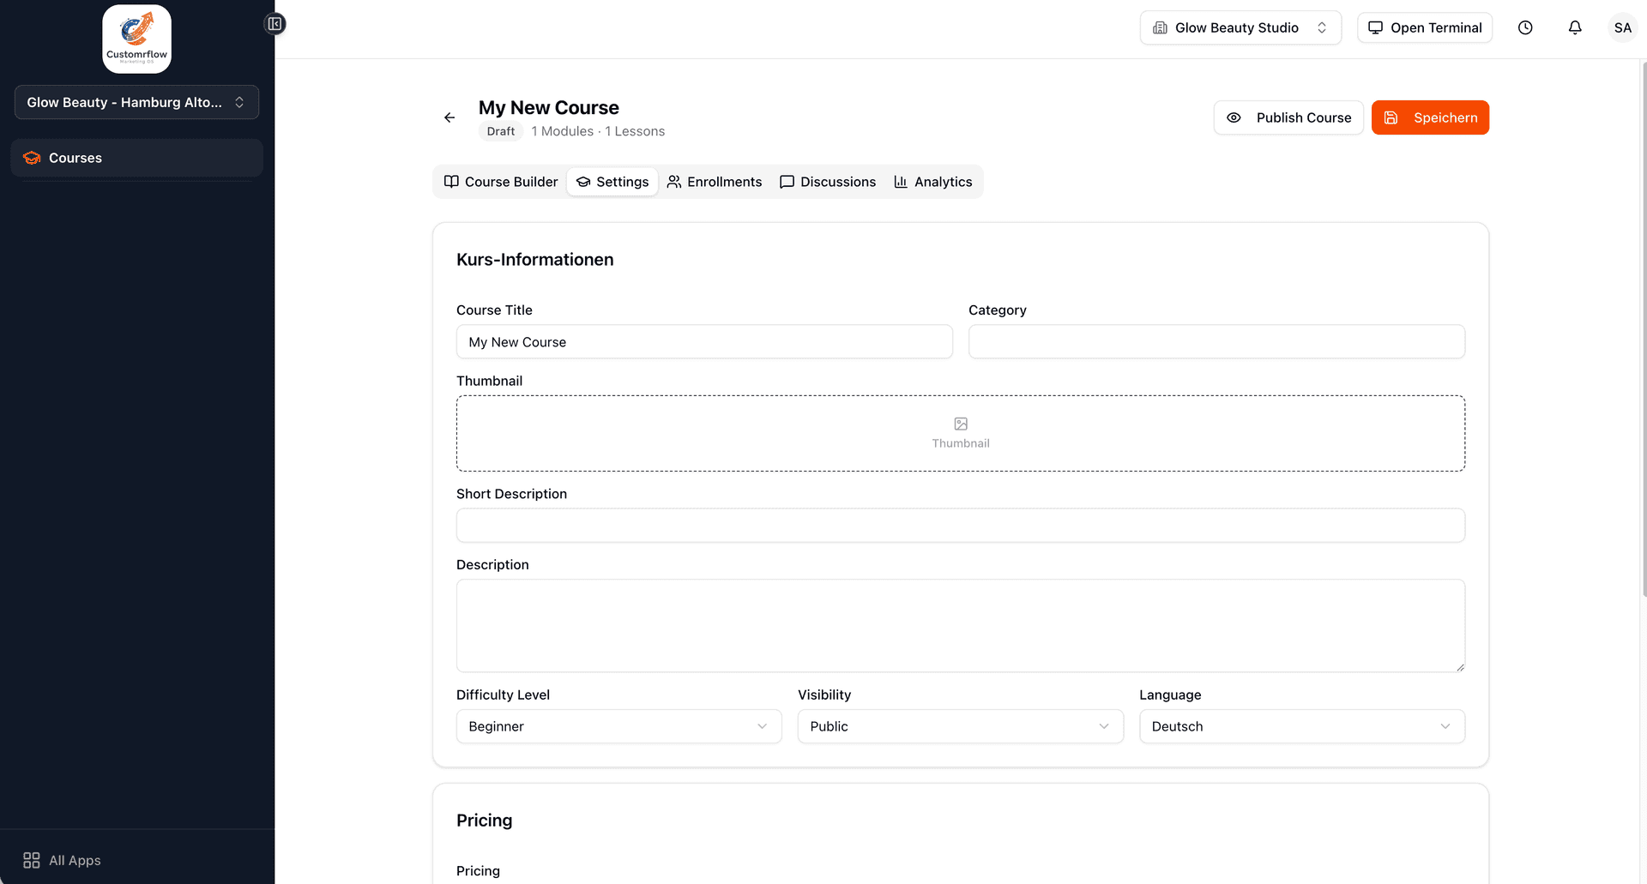The width and height of the screenshot is (1647, 884).
Task: Click the Customrflow logo
Action: tap(137, 39)
